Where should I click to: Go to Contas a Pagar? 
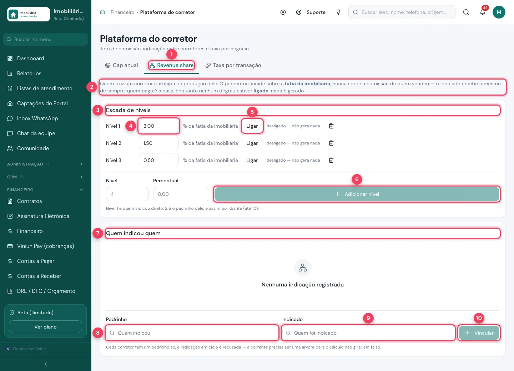point(45,261)
